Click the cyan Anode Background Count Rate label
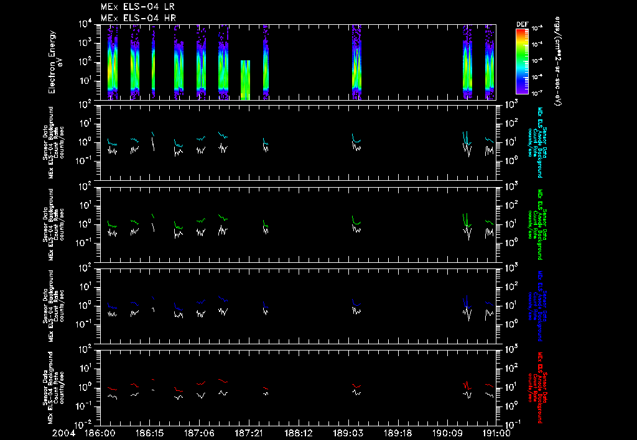Screen dimensions: 637x440 point(537,142)
